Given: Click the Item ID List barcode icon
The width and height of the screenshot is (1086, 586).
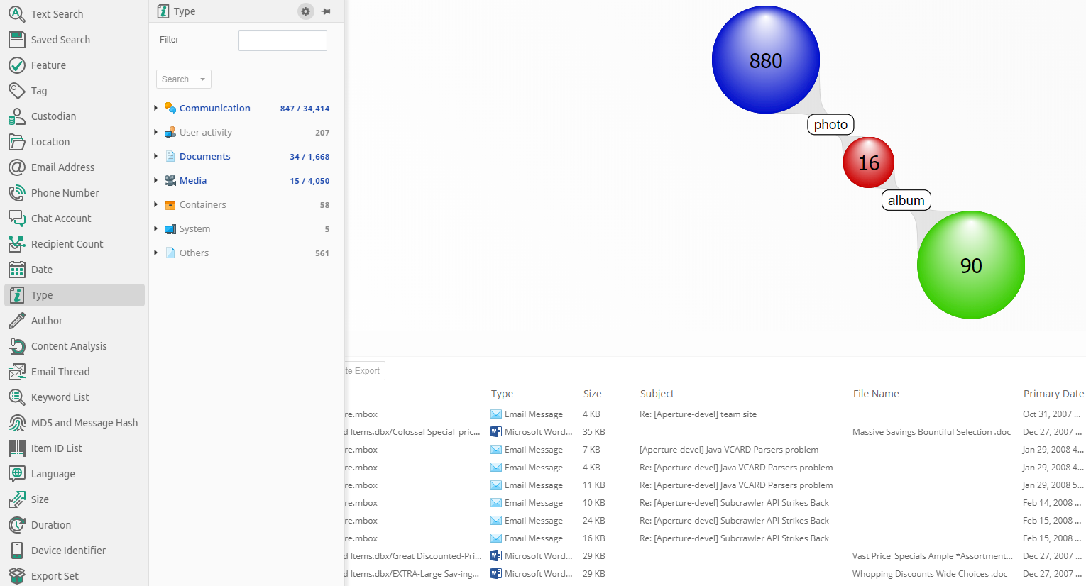Looking at the screenshot, I should coord(17,448).
